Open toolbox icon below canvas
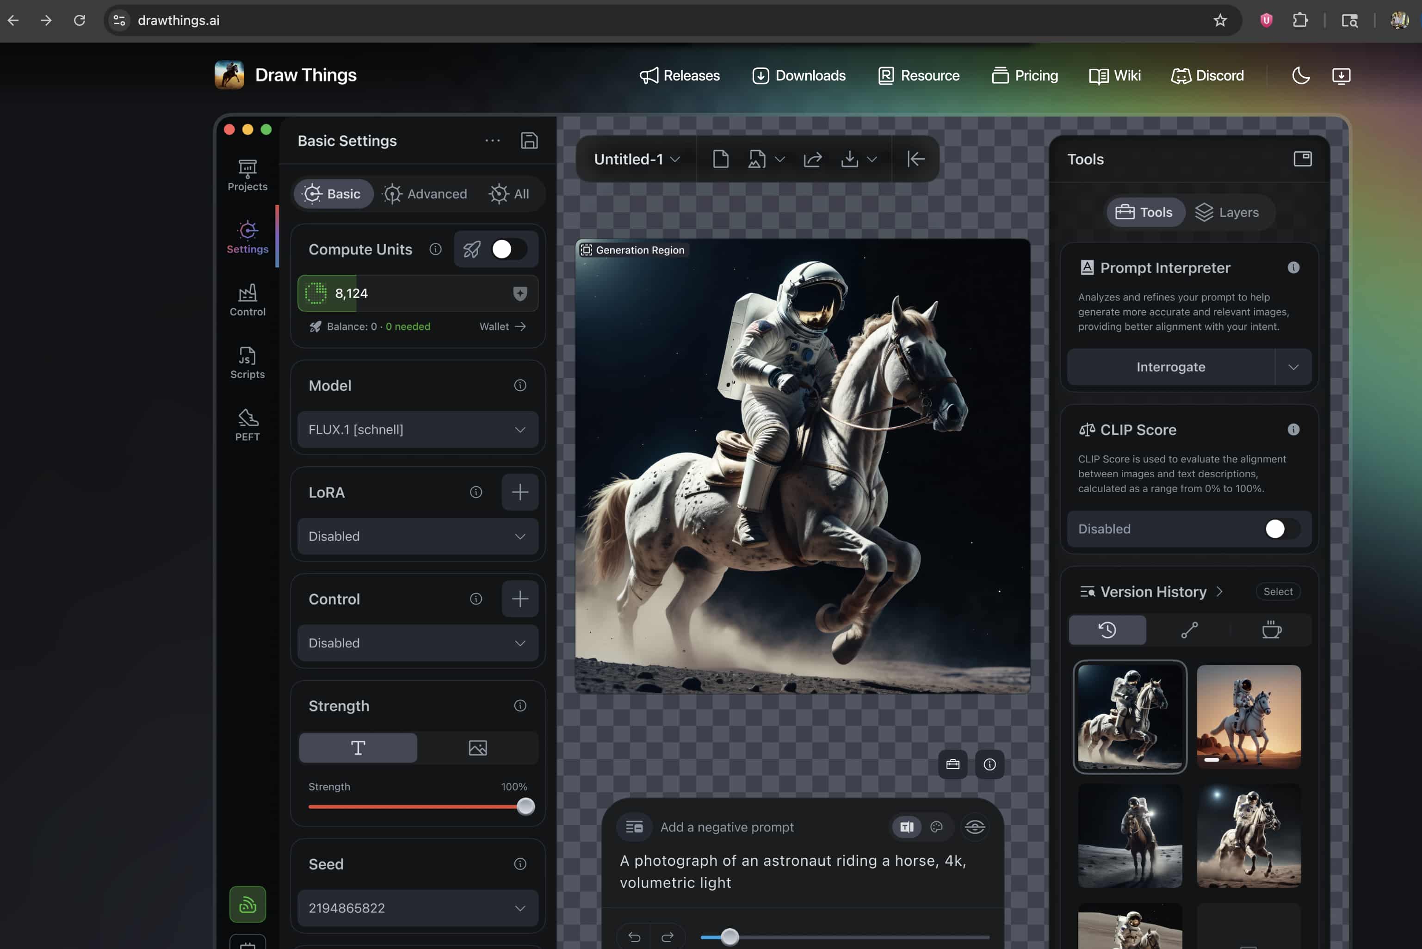Image resolution: width=1422 pixels, height=949 pixels. click(x=952, y=764)
